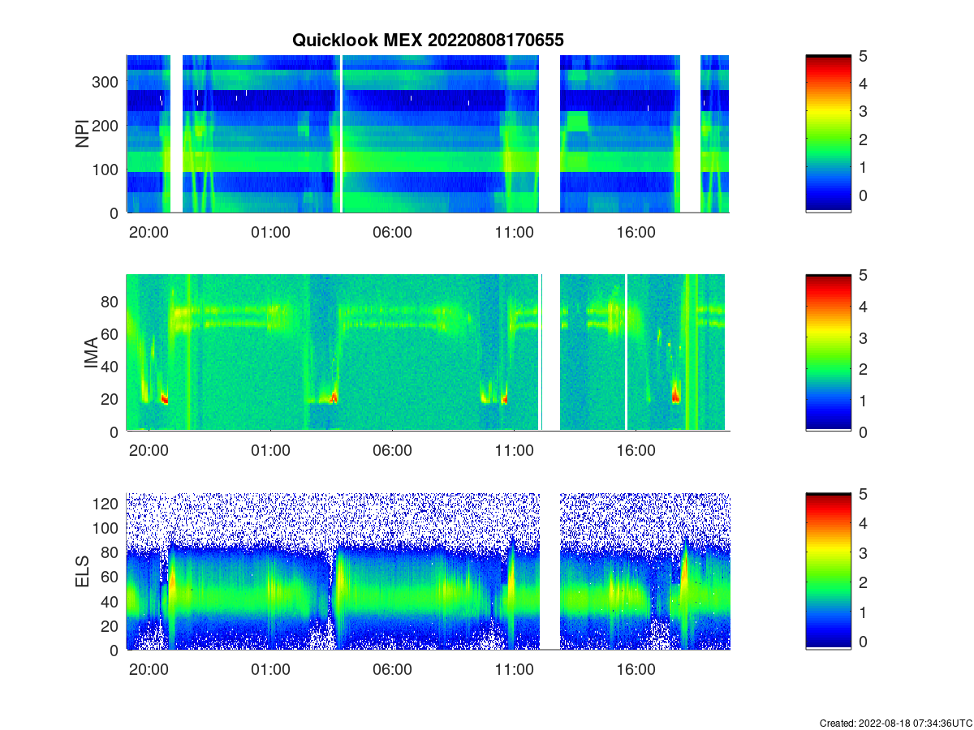Viewport: 974px width, 730px height.
Task: Click the "Created: 2022-08-18 07:34:36UTC" timestamp
Action: point(895,723)
